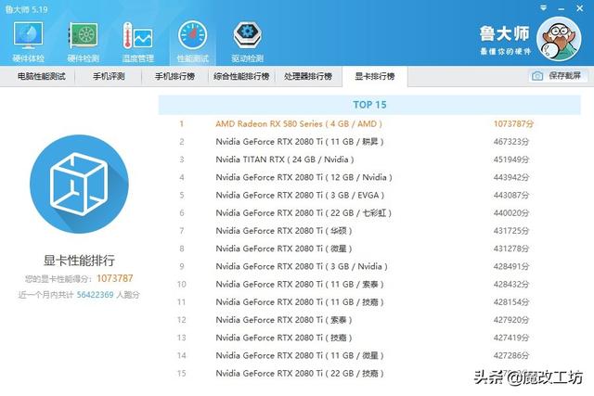The width and height of the screenshot is (594, 396).
Task: Click the 440020分 score
Action: click(x=511, y=212)
